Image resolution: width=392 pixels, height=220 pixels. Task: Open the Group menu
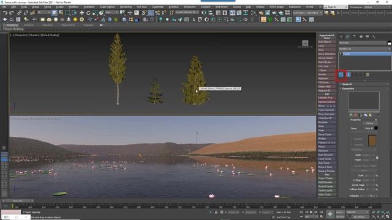(x=36, y=7)
